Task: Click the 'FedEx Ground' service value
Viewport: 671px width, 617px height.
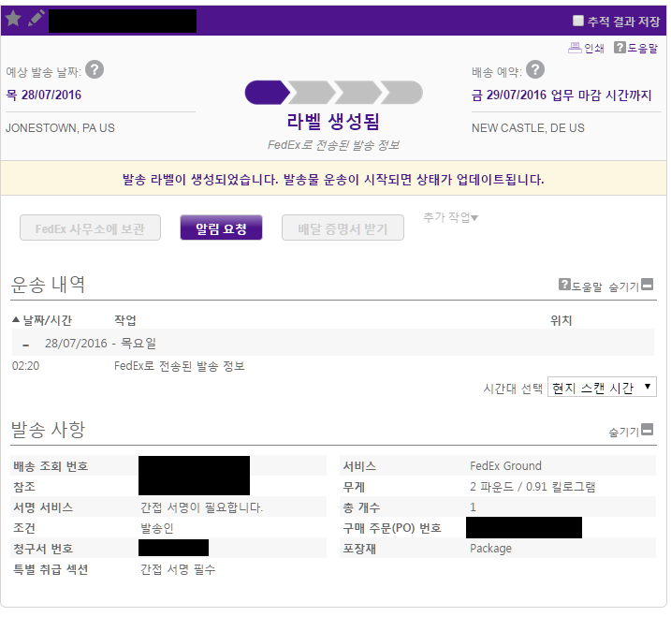Action: point(505,466)
